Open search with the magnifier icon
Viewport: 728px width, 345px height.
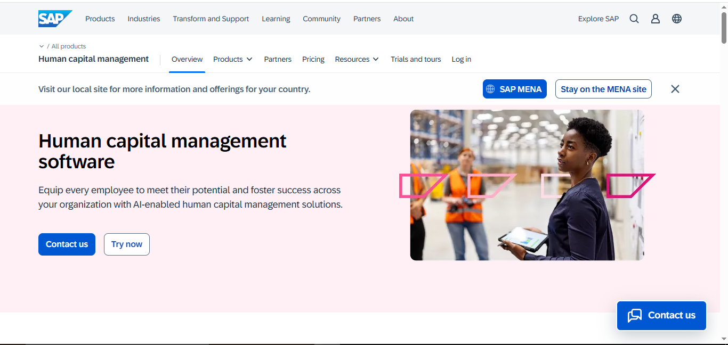click(634, 19)
